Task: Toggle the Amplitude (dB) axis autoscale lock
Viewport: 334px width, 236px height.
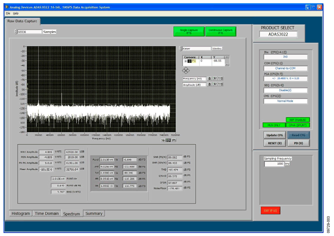Action: [209, 84]
